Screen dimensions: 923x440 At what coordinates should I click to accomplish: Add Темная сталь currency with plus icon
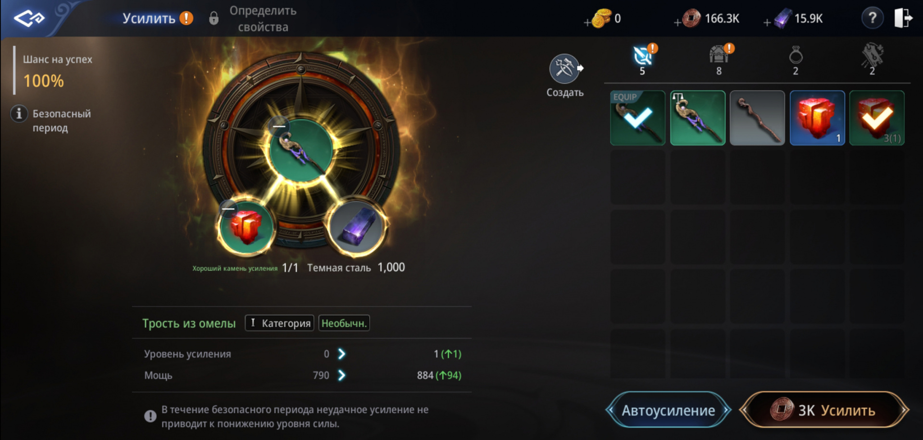pyautogui.click(x=767, y=22)
